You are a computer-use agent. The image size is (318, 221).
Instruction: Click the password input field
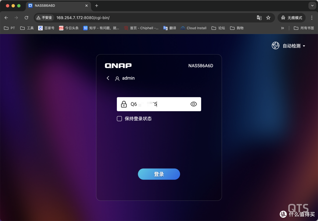(x=159, y=104)
